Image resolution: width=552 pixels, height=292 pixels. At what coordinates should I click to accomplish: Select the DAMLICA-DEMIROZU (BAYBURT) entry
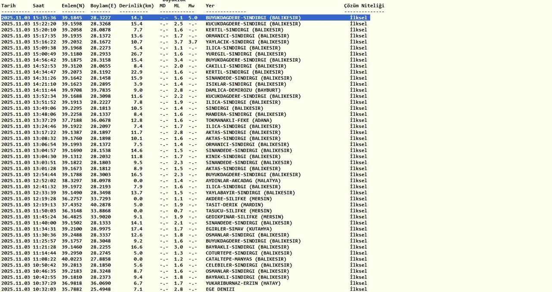click(243, 90)
